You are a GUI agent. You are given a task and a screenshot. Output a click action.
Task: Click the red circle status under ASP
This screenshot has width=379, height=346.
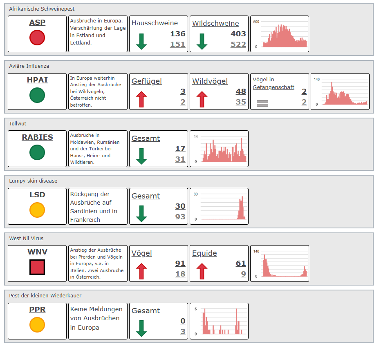(x=37, y=38)
